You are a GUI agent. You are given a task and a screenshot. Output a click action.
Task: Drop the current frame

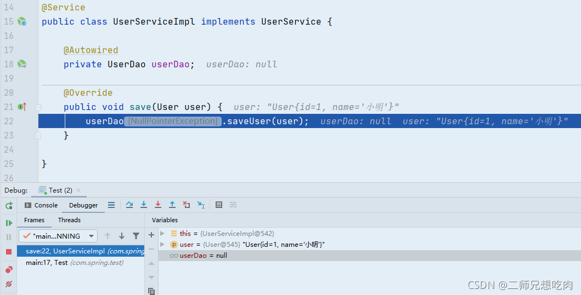tap(187, 205)
